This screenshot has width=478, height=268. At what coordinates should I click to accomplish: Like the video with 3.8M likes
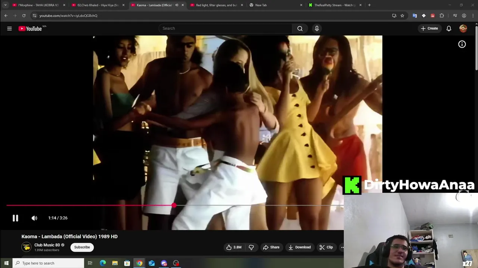(234, 247)
